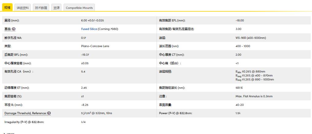Click the info icon beside Damage Threshold, Reference
Viewport: 312px width, 134px height.
49,113
